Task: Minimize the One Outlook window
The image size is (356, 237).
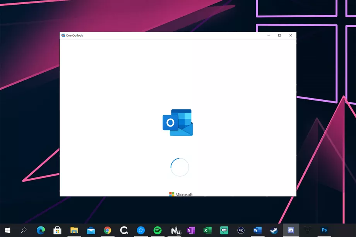Action: tap(269, 36)
